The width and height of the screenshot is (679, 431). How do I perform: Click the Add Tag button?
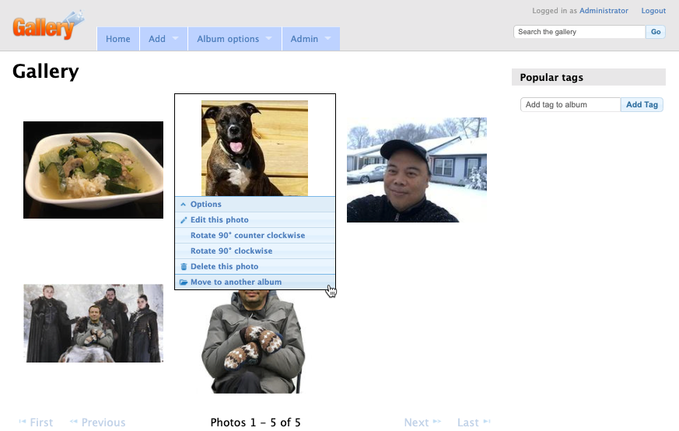(642, 104)
